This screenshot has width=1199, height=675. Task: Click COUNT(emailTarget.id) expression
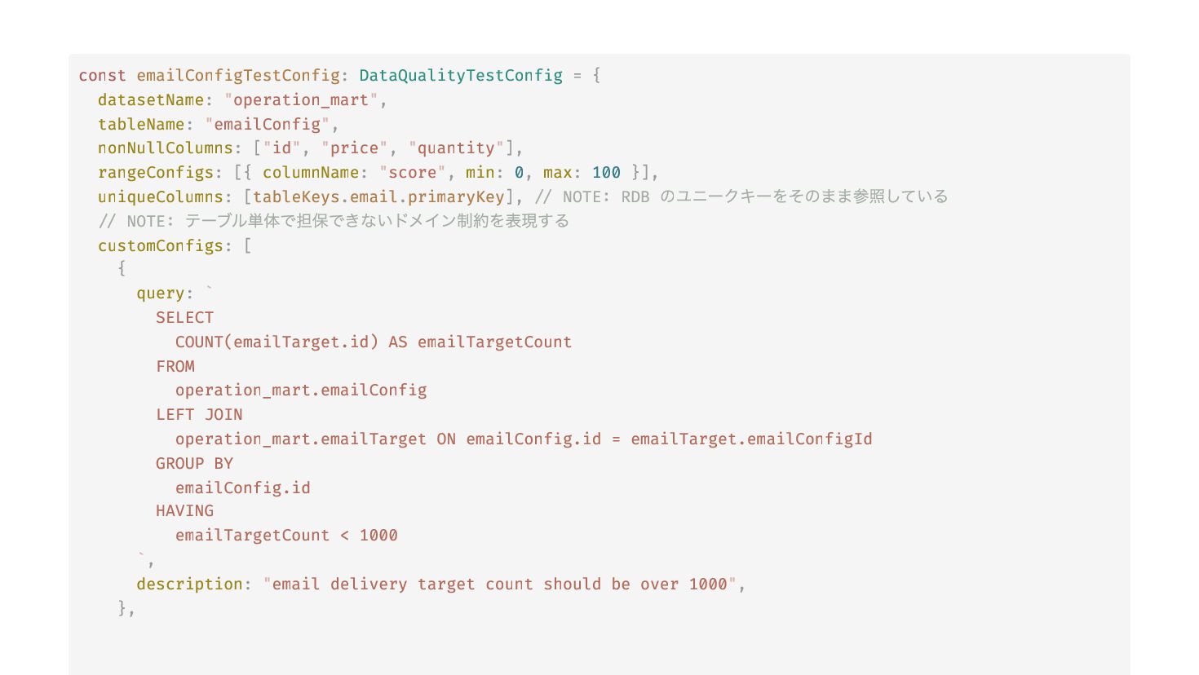(x=277, y=342)
